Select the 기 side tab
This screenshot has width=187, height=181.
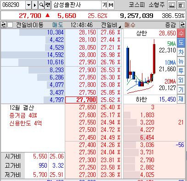181,90
